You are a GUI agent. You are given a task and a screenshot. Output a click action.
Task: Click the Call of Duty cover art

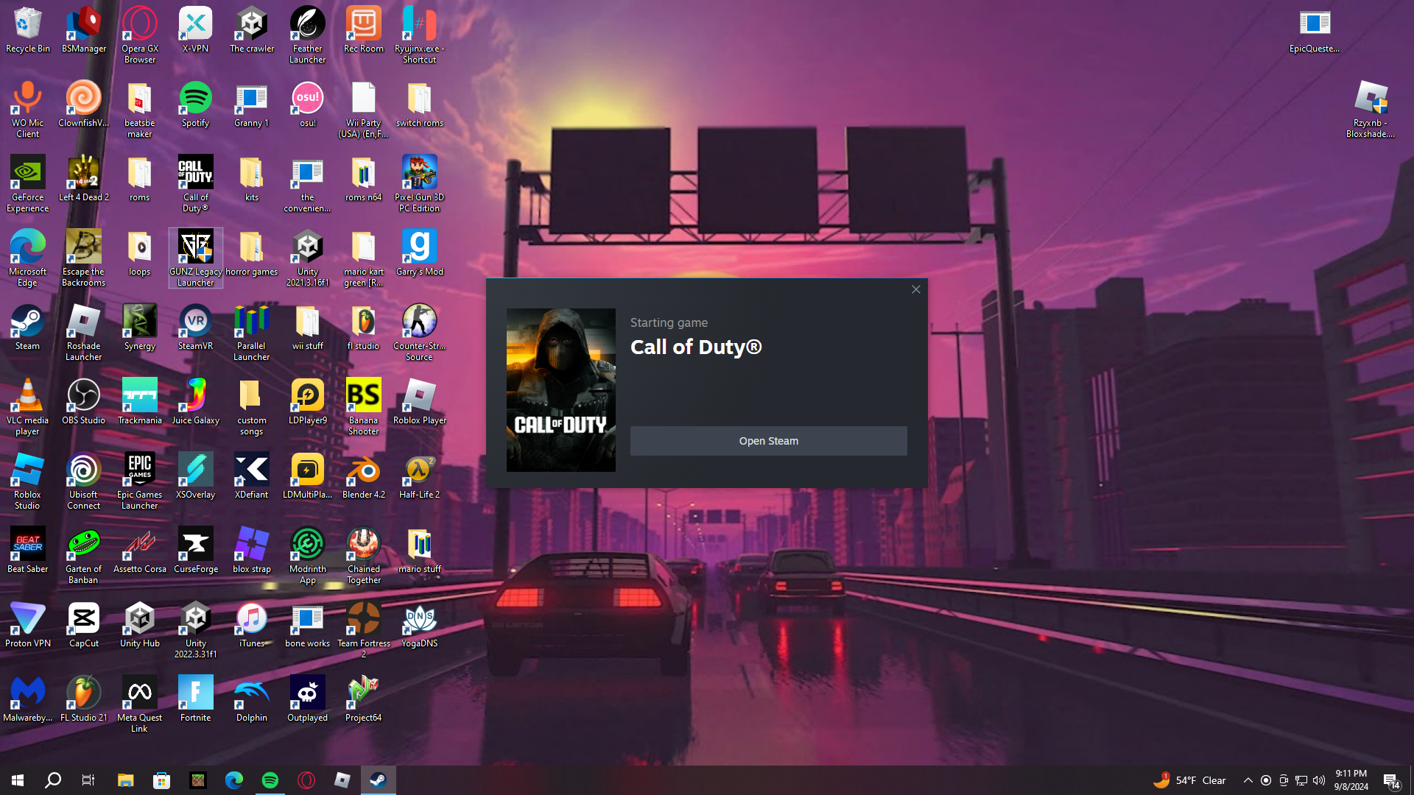coord(560,389)
